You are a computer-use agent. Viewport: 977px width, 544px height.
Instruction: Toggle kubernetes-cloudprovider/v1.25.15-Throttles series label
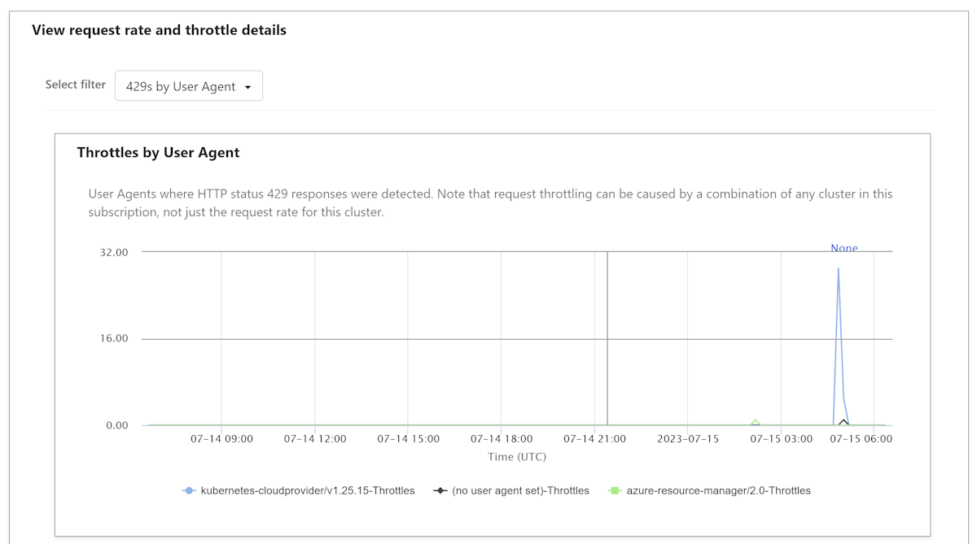(x=308, y=491)
